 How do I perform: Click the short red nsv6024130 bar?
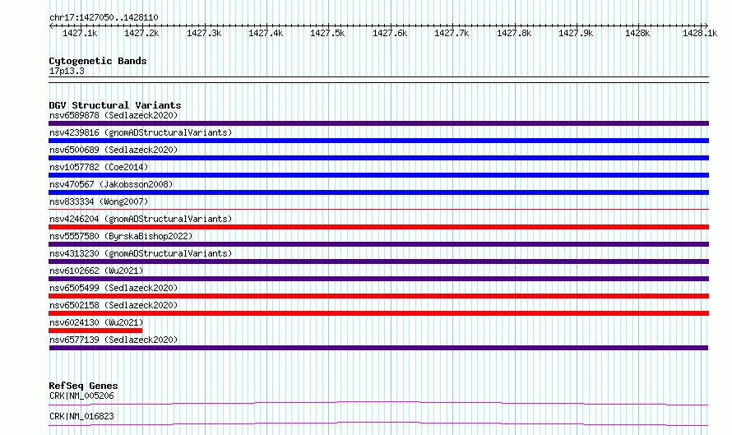pos(95,331)
